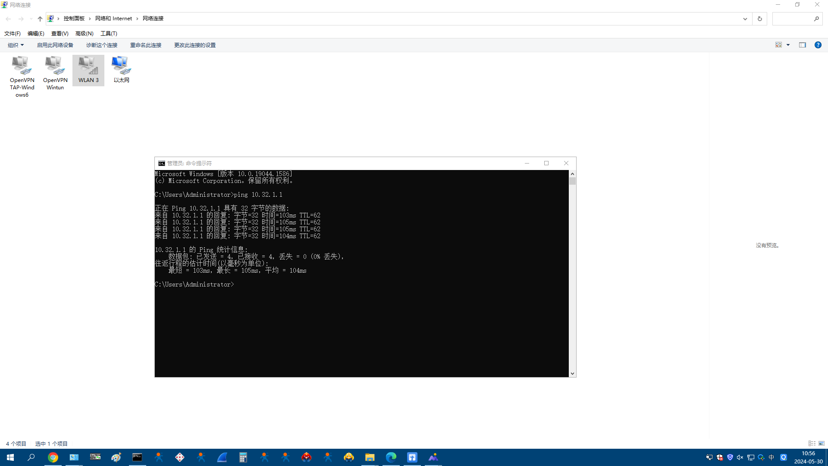This screenshot has width=828, height=466.
Task: Toggle the preview pane button
Action: click(802, 45)
